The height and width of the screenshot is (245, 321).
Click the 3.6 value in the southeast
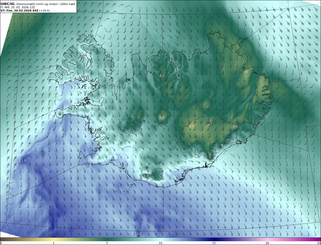[235, 127]
